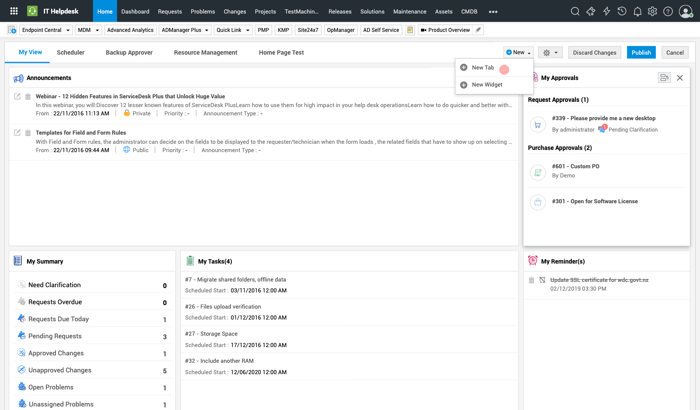Remove the My Approvals widget
Viewport: 700px width, 410px height.
coord(679,78)
